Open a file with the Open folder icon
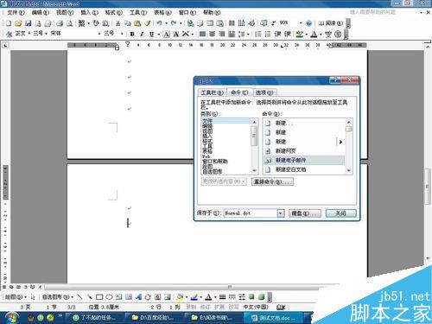 pos(18,23)
